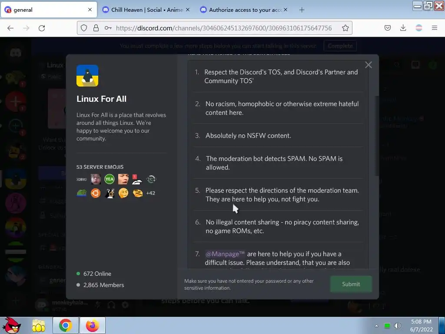Click rule 4 about SPAM detection
This screenshot has width=445, height=334.
[275, 163]
